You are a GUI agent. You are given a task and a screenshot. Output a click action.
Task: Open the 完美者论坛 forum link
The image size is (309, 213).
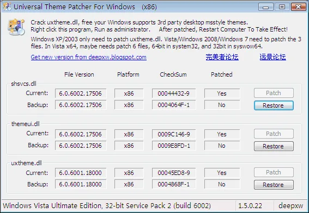pos(222,57)
